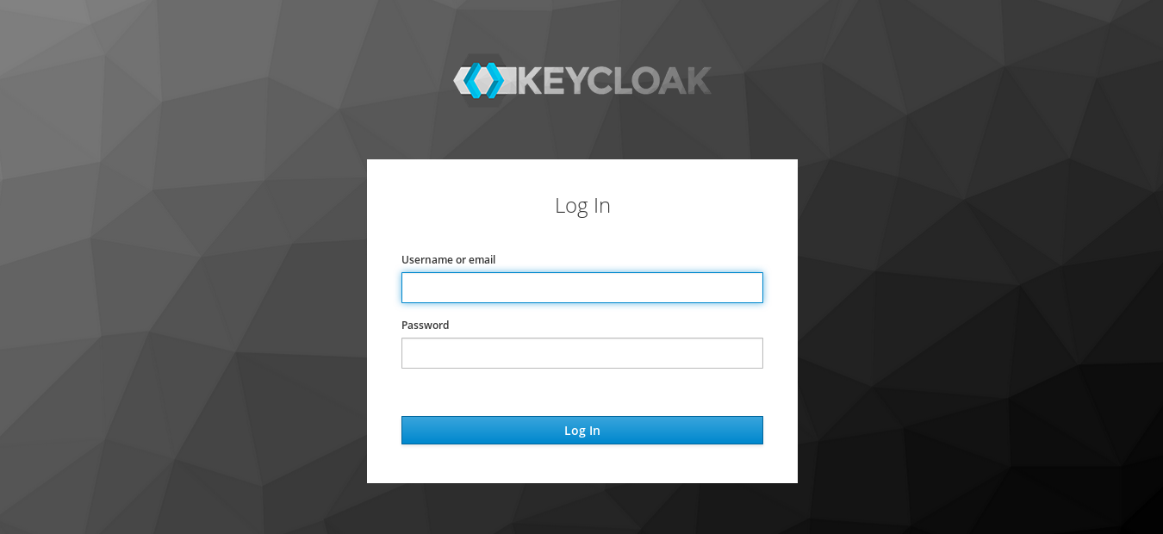Place cursor at start of password field
The image size is (1163, 534).
pyautogui.click(x=407, y=353)
